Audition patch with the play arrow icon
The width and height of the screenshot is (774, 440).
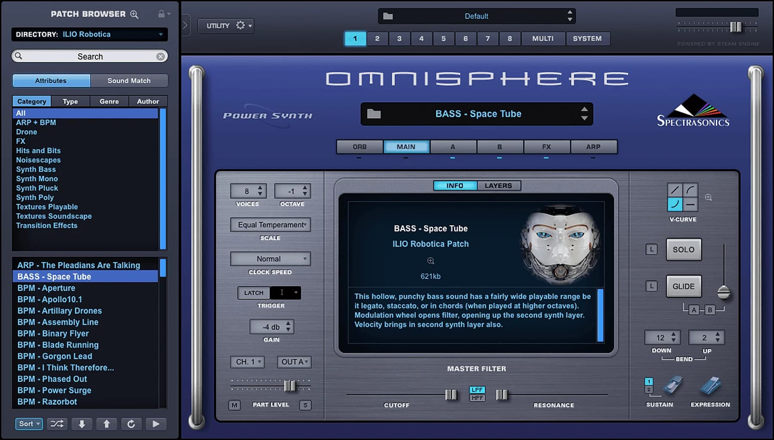[x=156, y=424]
